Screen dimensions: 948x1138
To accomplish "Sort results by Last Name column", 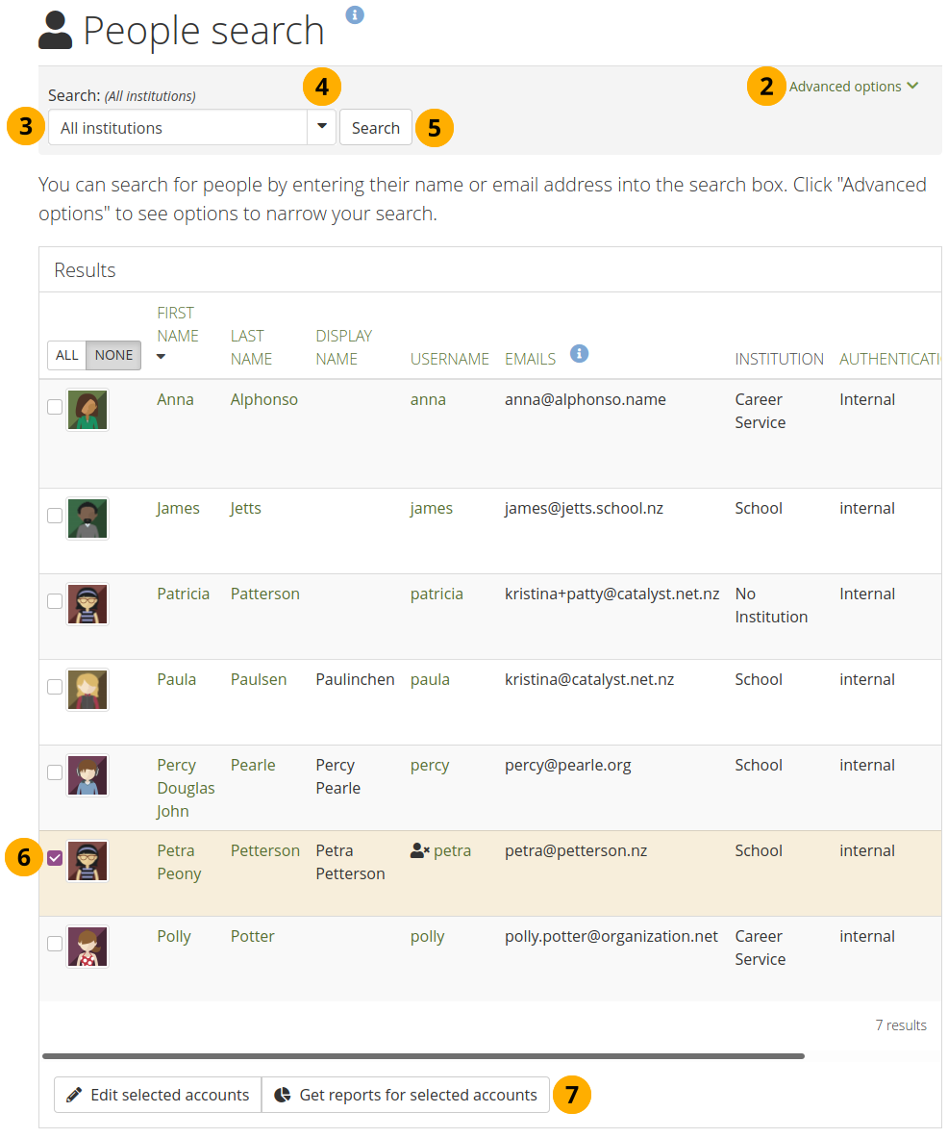I will pyautogui.click(x=251, y=347).
